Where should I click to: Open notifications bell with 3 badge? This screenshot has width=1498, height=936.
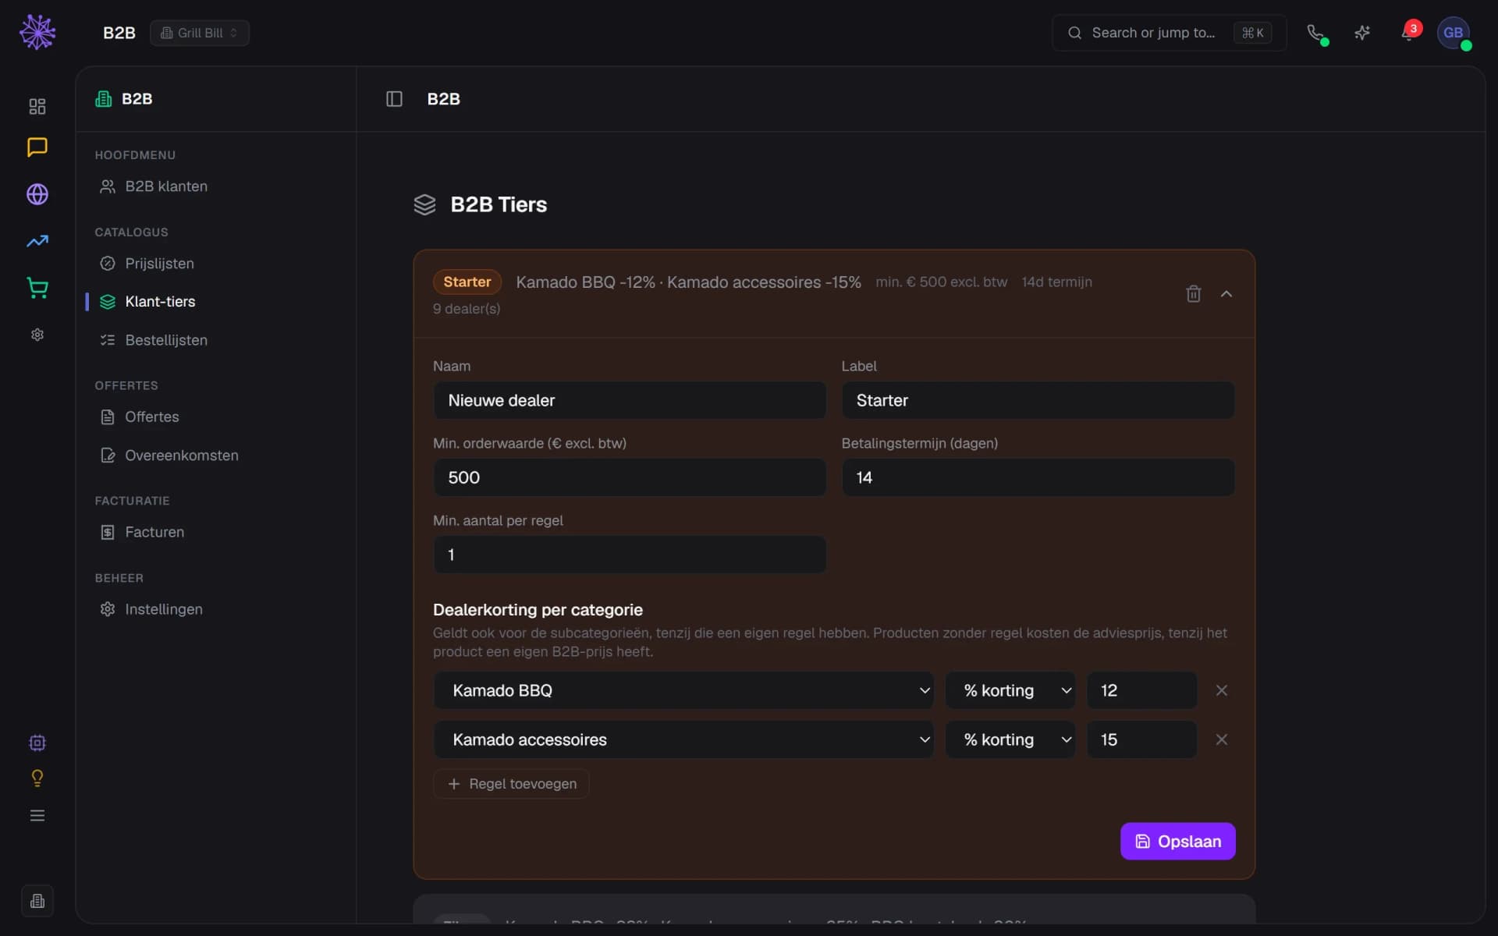pyautogui.click(x=1409, y=33)
